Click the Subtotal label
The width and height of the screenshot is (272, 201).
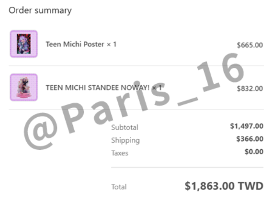125,127
